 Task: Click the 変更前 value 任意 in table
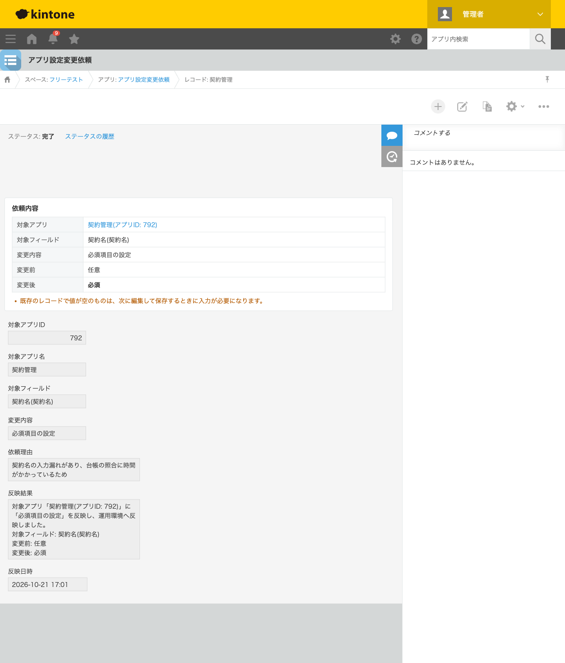tap(94, 270)
